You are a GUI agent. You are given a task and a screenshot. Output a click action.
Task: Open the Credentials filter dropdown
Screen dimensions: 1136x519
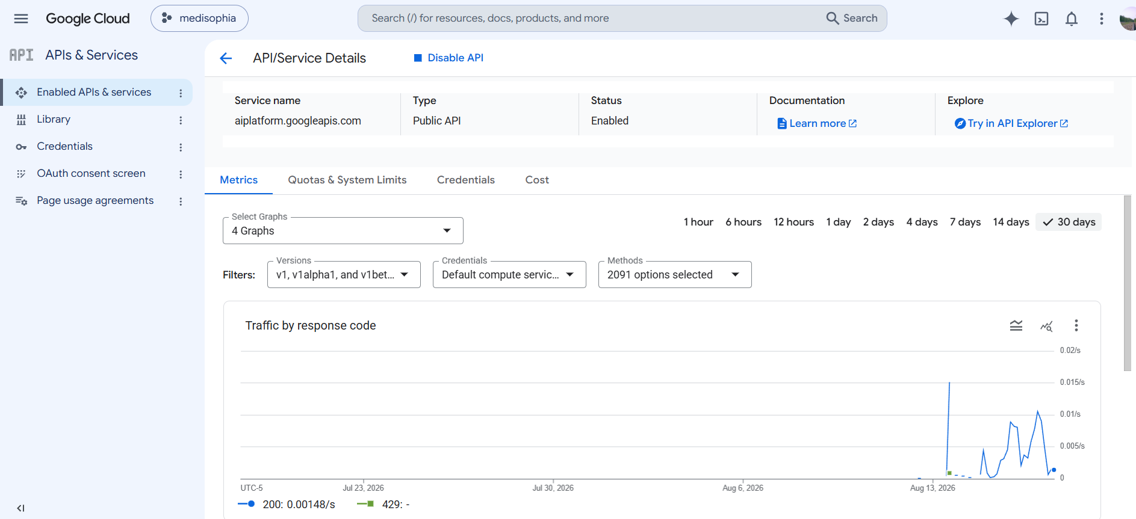coord(509,274)
